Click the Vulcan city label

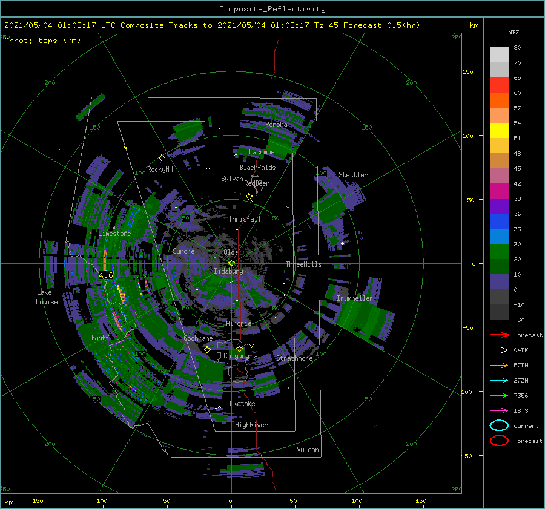coord(308,450)
